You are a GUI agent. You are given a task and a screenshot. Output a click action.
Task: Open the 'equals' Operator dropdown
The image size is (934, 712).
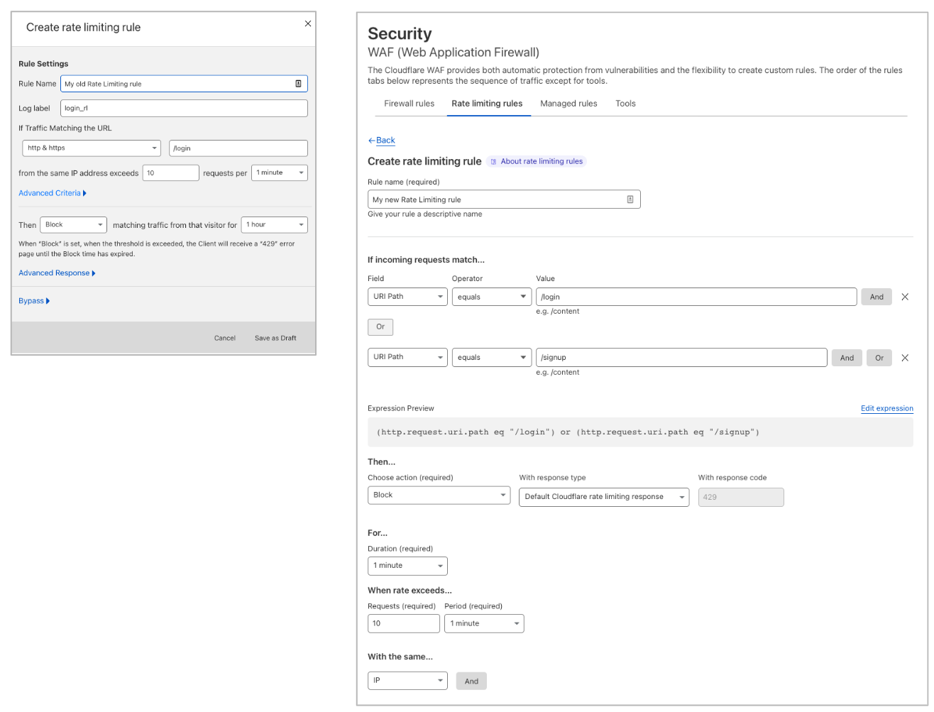492,297
